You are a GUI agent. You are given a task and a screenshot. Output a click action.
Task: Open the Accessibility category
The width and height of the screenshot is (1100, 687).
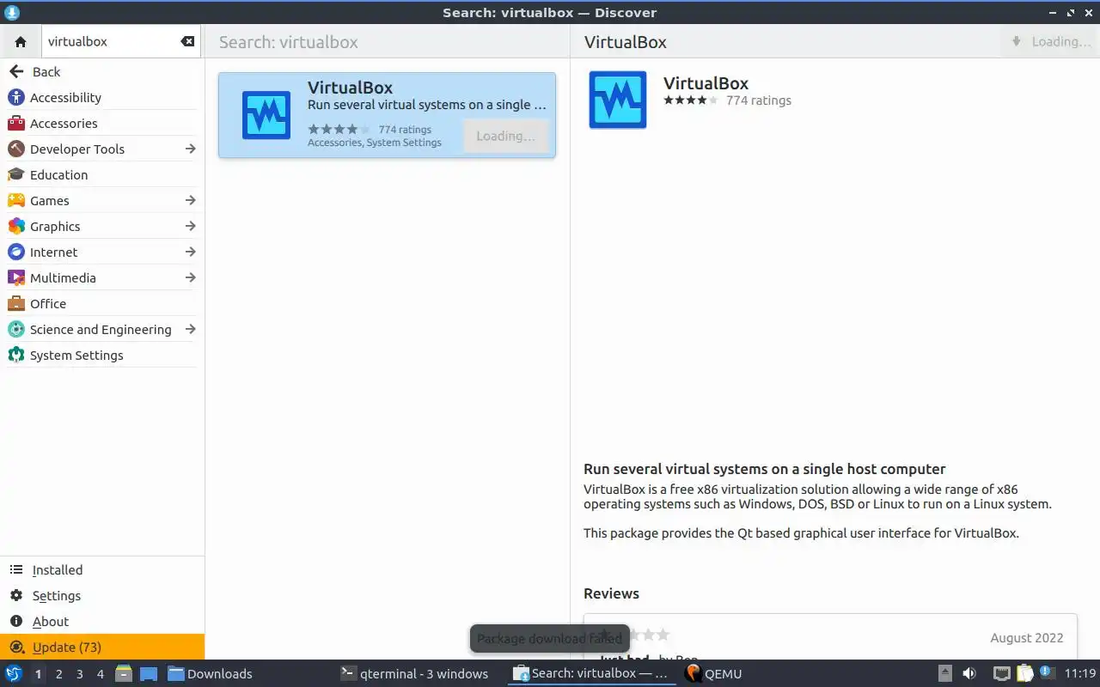[x=102, y=97]
